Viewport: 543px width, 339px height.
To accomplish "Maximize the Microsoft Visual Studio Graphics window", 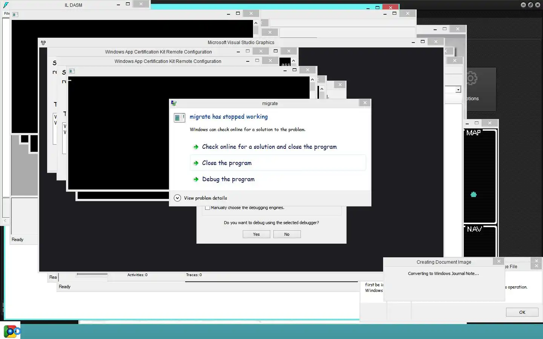I will (423, 42).
